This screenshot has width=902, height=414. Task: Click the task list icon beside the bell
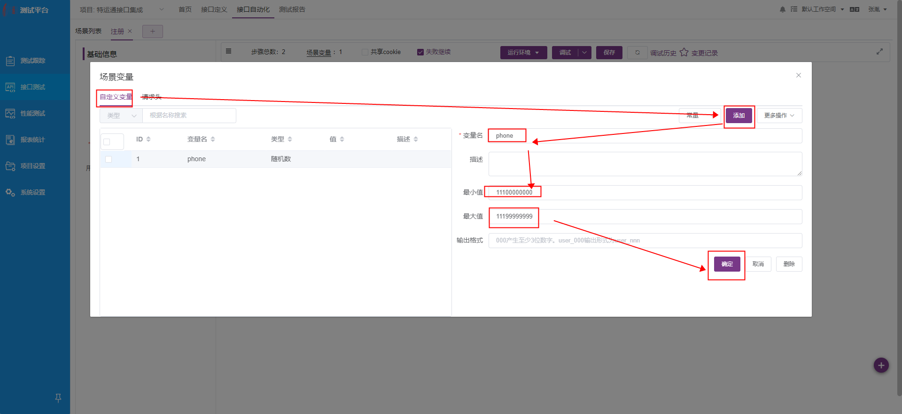794,9
